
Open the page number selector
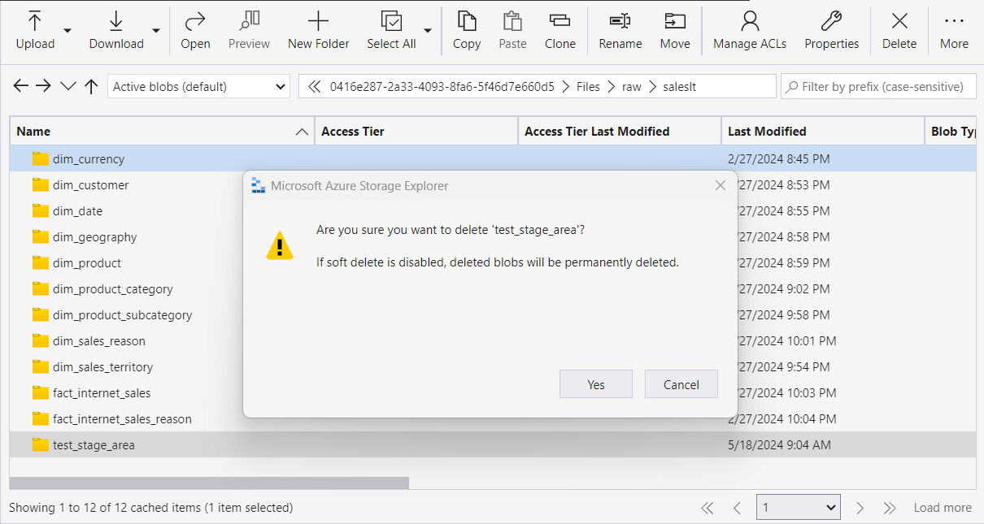[798, 507]
